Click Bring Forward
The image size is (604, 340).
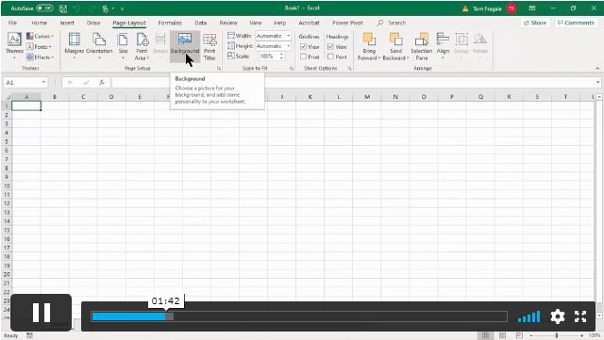(x=369, y=46)
